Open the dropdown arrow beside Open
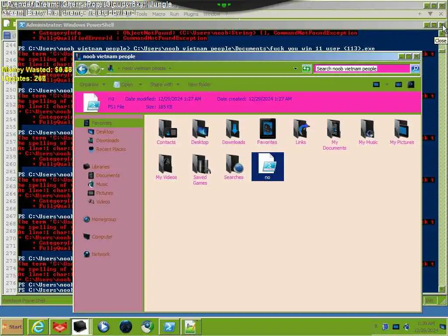The width and height of the screenshot is (448, 336). (x=140, y=84)
